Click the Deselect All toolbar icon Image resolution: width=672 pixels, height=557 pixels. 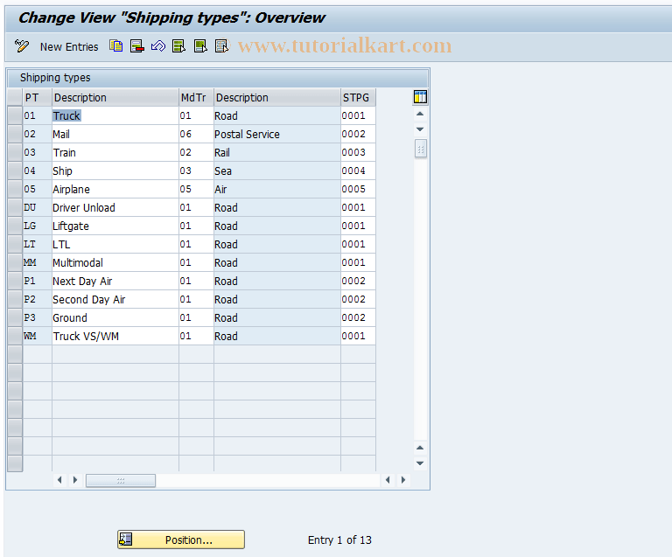(x=221, y=45)
